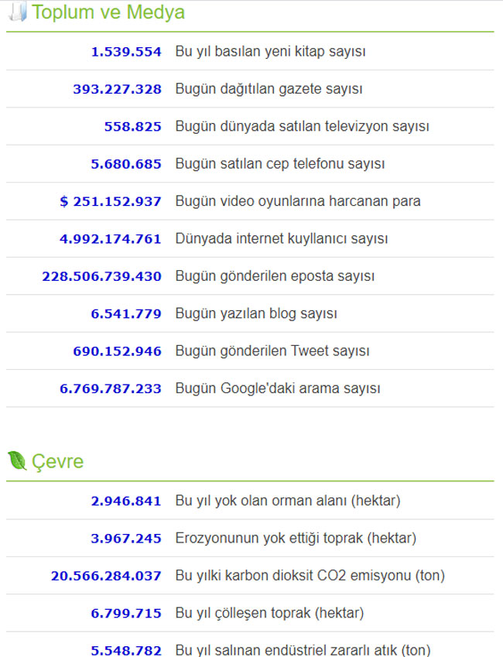
Task: Click "Dünyada internet kuyllanıcı sayısı" label
Action: (282, 239)
